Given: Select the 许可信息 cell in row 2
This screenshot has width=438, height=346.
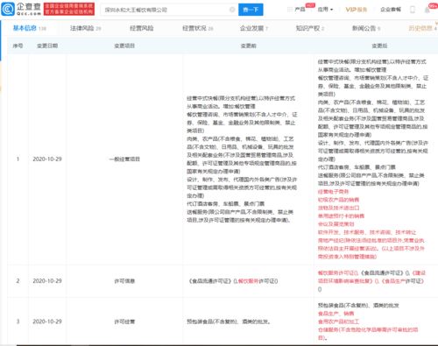Looking at the screenshot, I should (x=124, y=281).
